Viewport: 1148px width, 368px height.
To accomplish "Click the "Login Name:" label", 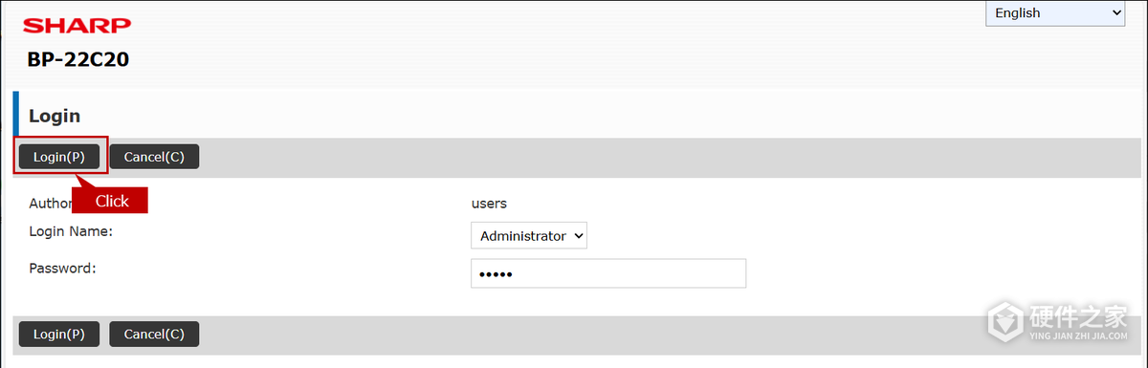I will [71, 231].
